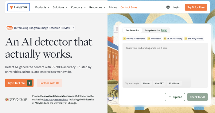Click the Detects AI Assistance badge icon
Viewport: 215px width, 113px height.
click(x=124, y=39)
